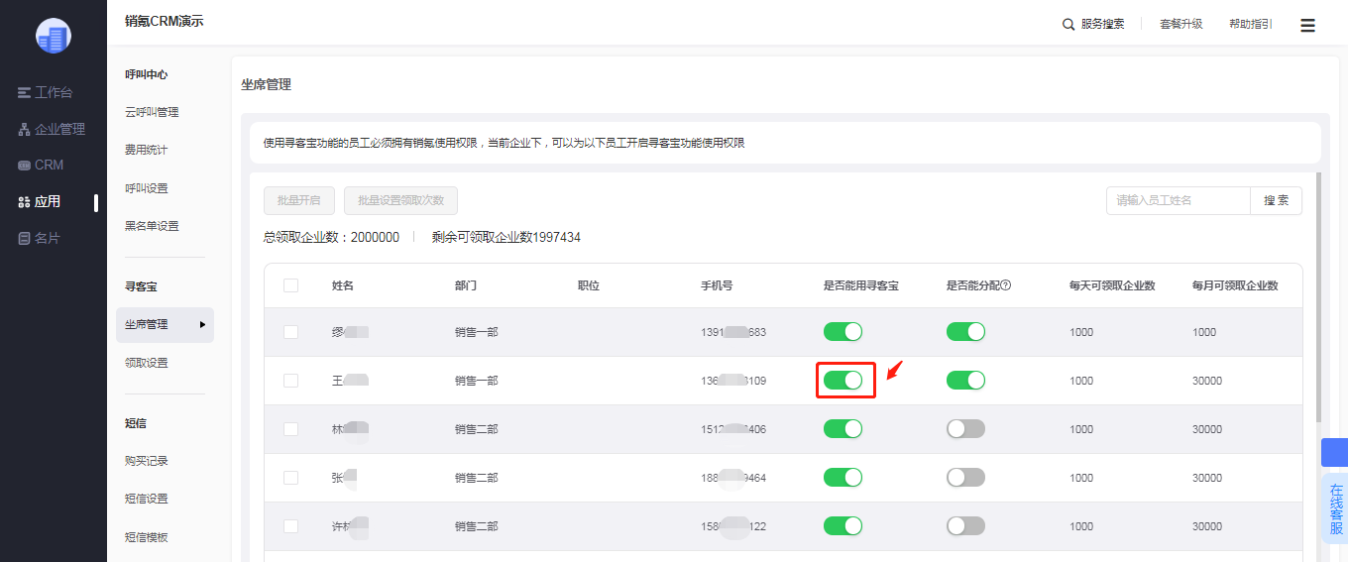The height and width of the screenshot is (562, 1348).
Task: Toggle 是否能用寻客宝 for 许 row
Action: (842, 526)
